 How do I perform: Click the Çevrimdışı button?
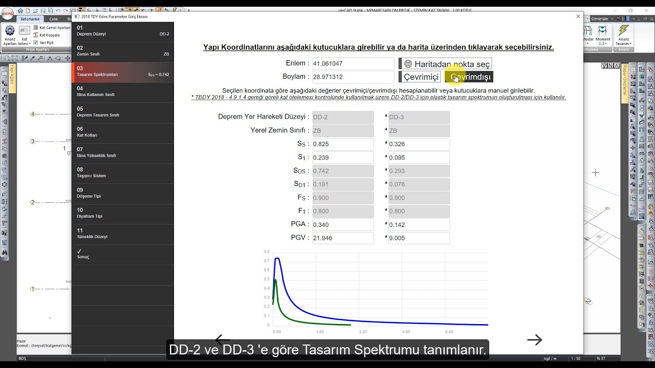(469, 77)
